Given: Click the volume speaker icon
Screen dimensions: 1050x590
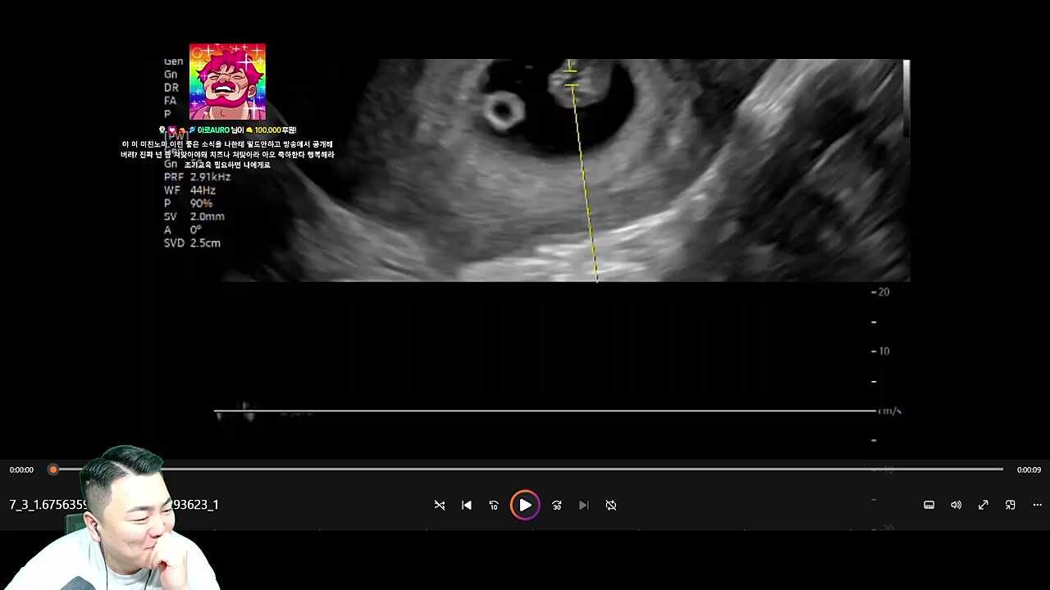Looking at the screenshot, I should (x=956, y=506).
